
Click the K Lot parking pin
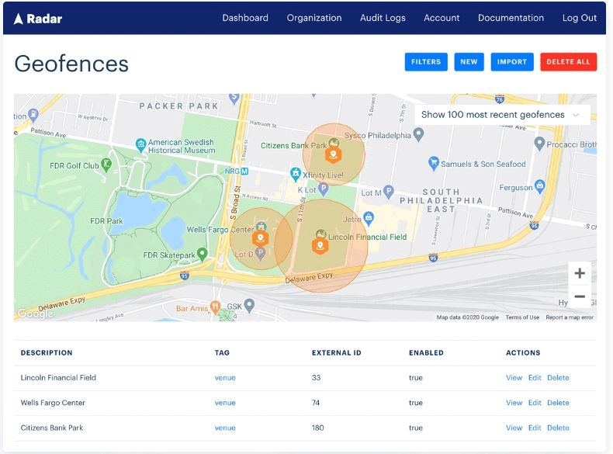point(323,189)
